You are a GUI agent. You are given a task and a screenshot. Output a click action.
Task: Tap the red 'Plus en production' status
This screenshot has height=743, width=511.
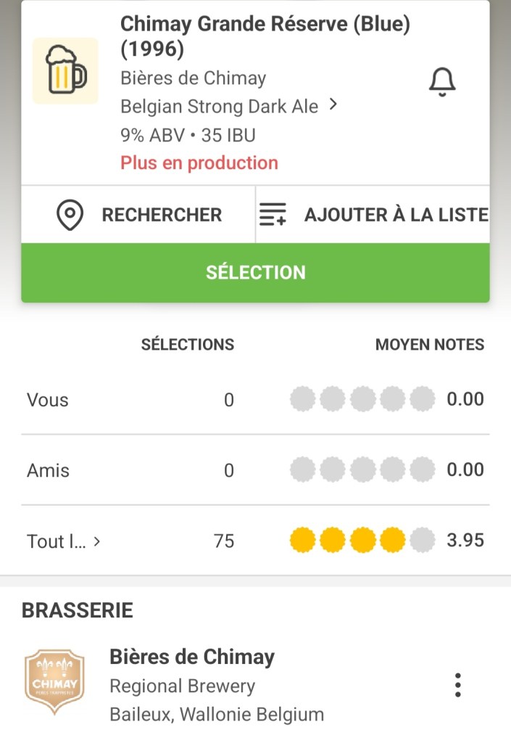coord(199,163)
